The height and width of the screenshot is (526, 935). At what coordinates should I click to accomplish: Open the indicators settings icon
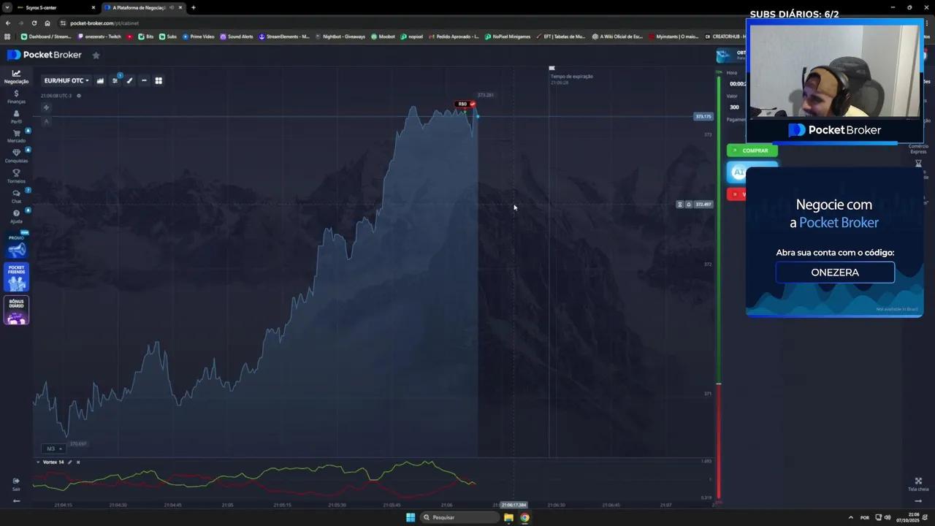[x=115, y=80]
